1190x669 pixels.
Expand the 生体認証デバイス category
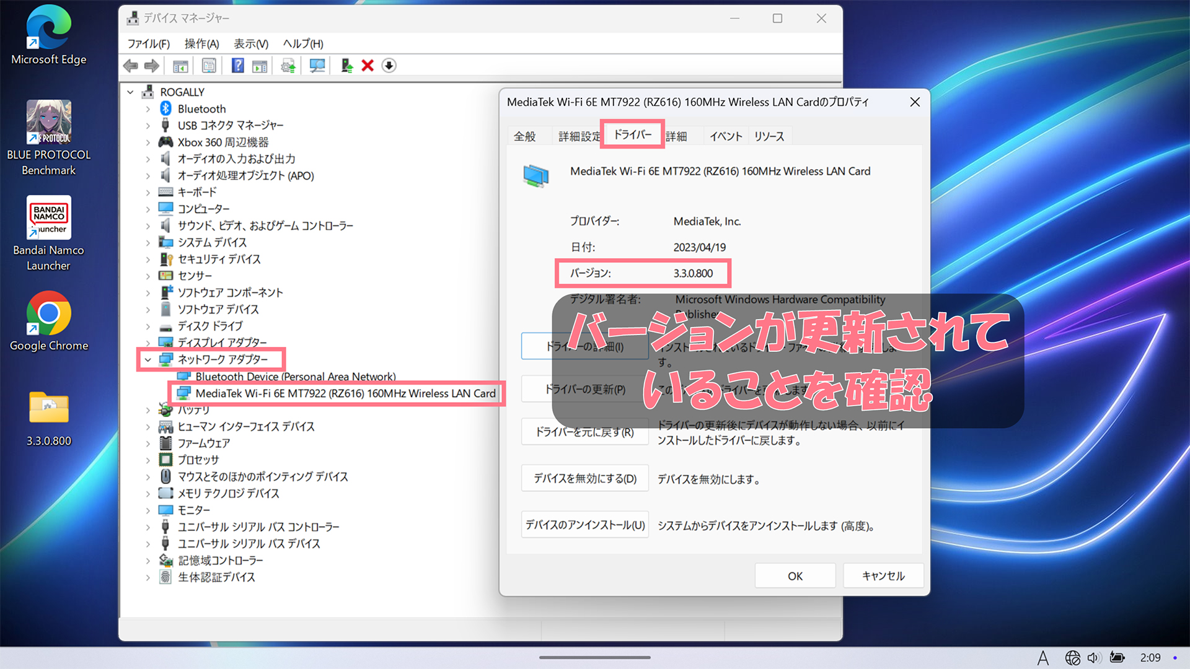click(x=148, y=577)
